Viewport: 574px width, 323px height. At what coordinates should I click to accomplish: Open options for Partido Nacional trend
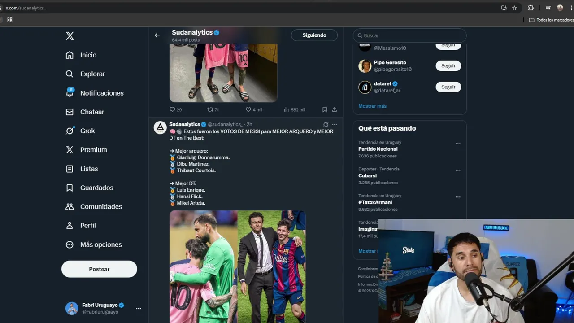458,144
